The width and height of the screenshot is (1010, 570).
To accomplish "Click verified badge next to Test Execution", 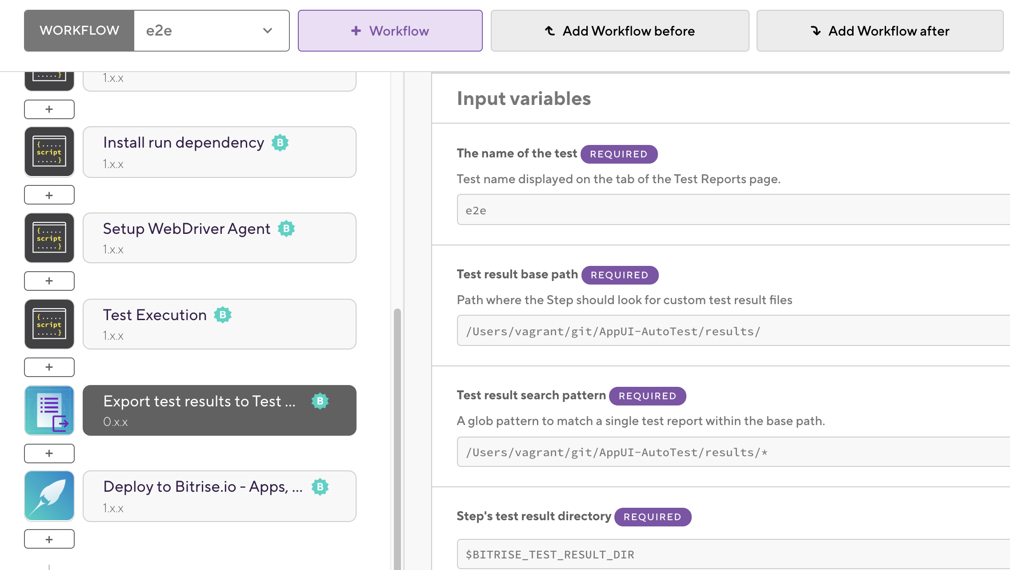I will tap(223, 315).
